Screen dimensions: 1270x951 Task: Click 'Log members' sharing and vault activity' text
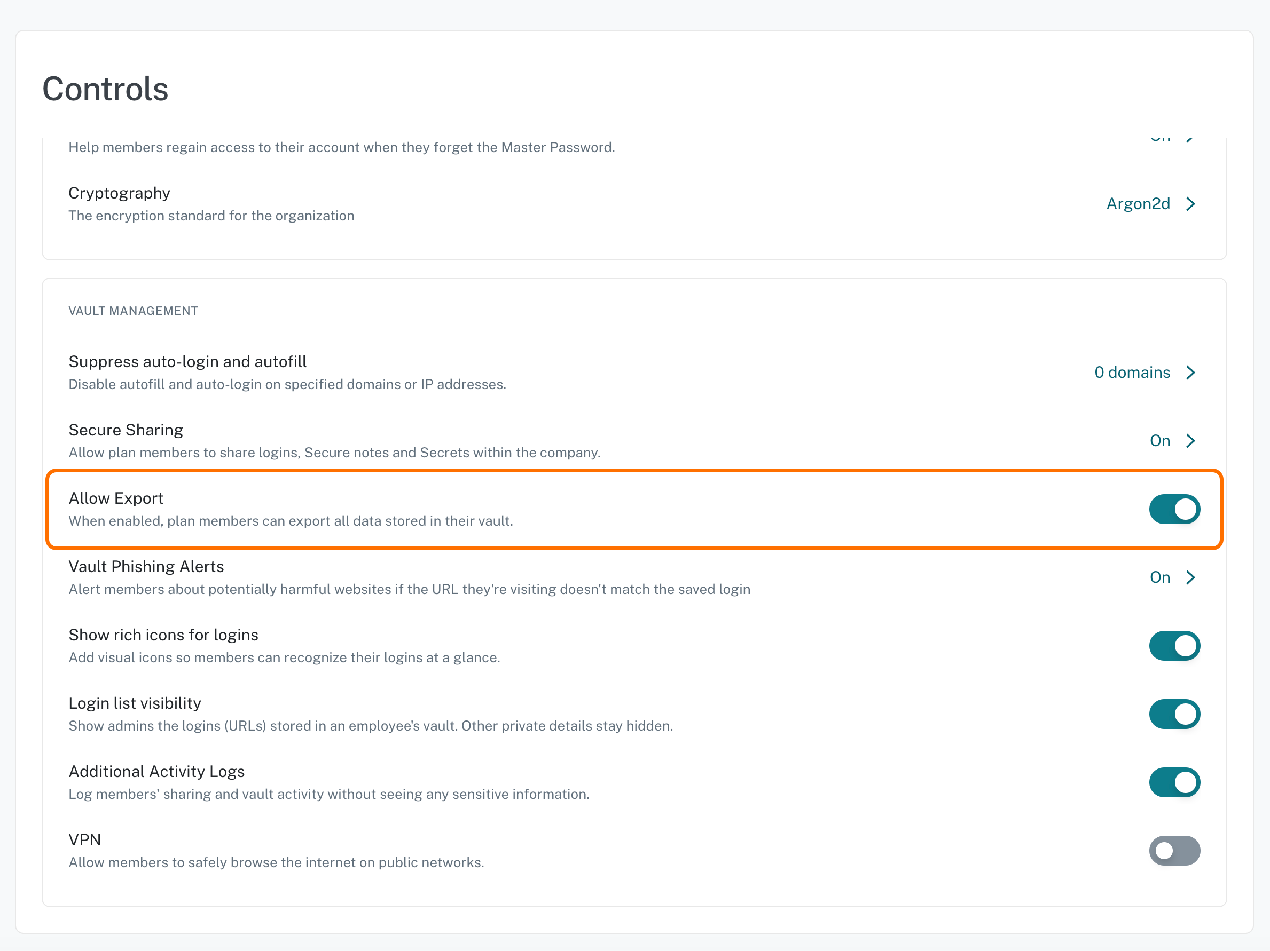point(329,795)
